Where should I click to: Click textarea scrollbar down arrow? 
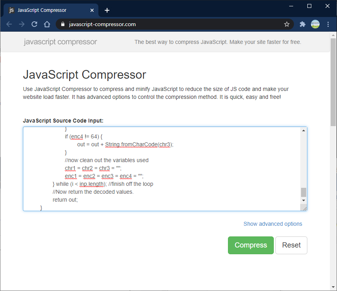pyautogui.click(x=303, y=200)
